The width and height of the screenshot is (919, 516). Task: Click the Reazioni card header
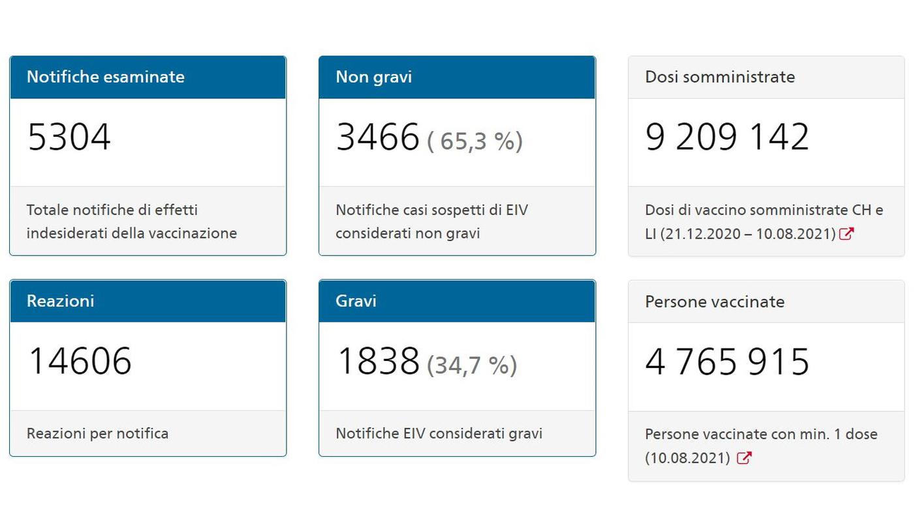pos(148,301)
